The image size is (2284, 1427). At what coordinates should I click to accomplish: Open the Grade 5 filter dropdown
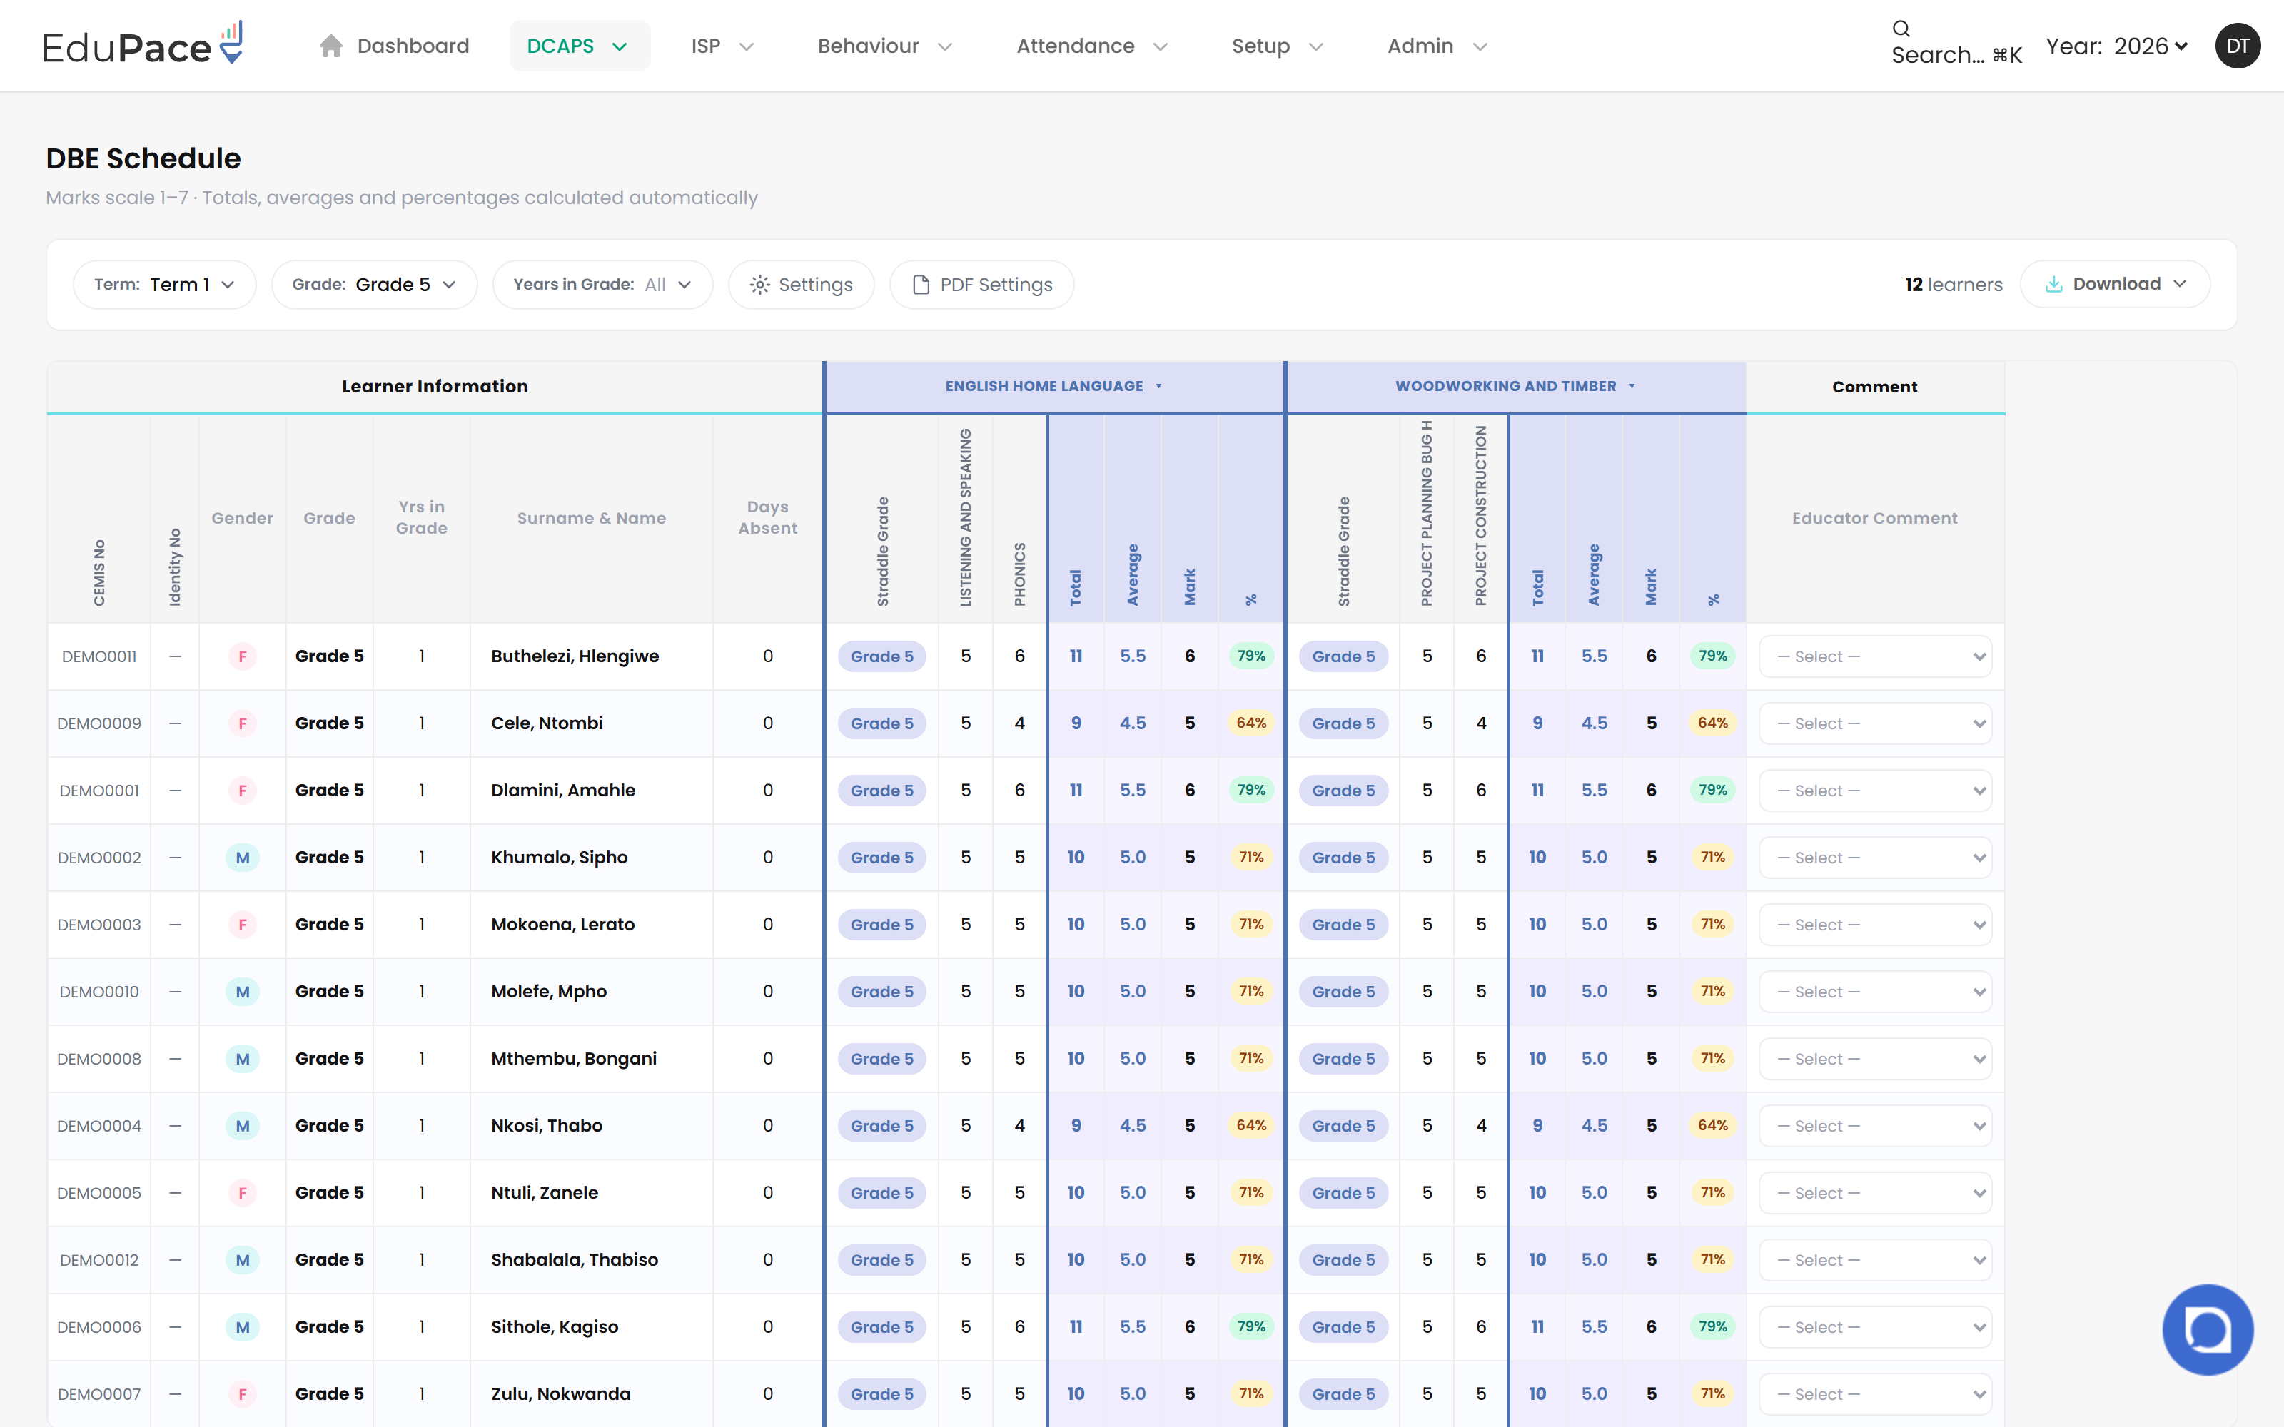[x=374, y=284]
